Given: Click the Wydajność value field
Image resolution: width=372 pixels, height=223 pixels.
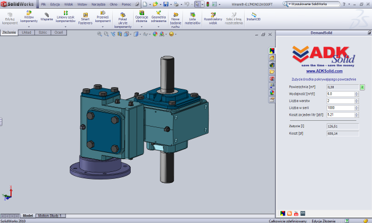Looking at the screenshot, I should 341,94.
